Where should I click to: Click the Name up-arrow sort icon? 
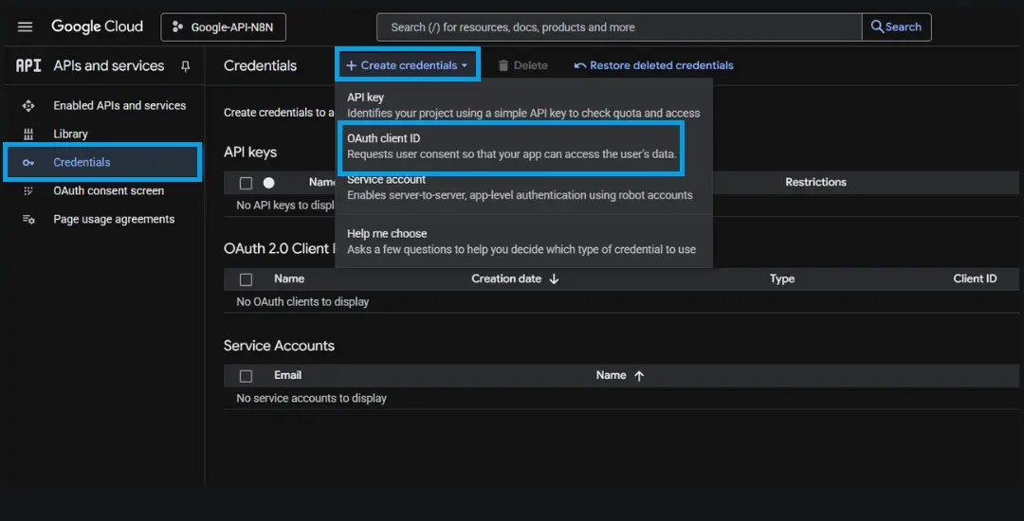click(639, 375)
